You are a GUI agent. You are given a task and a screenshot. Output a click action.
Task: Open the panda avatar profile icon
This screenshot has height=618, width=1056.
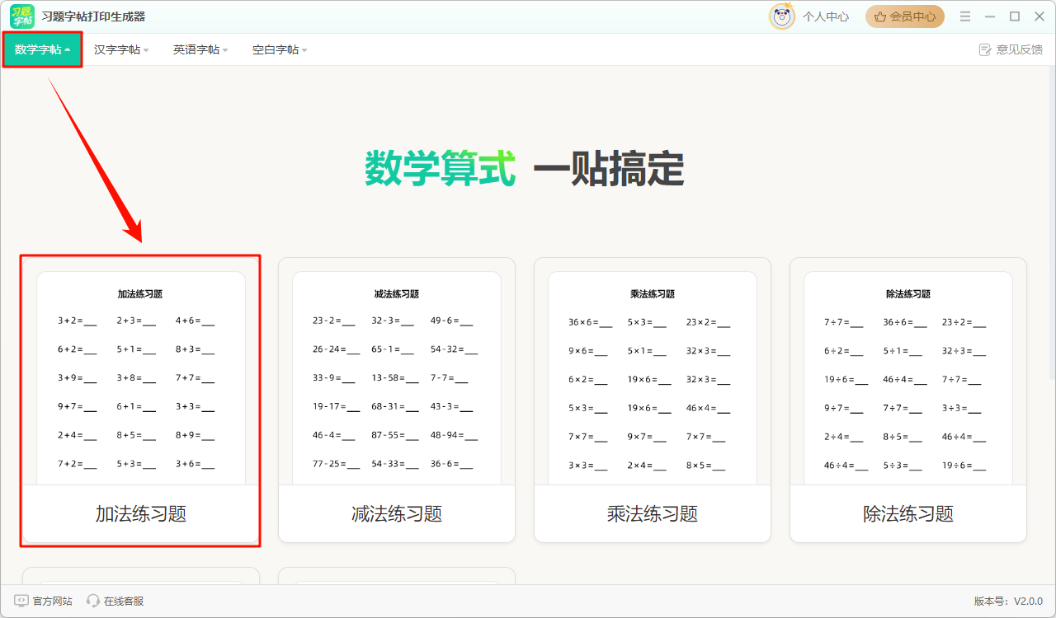782,16
